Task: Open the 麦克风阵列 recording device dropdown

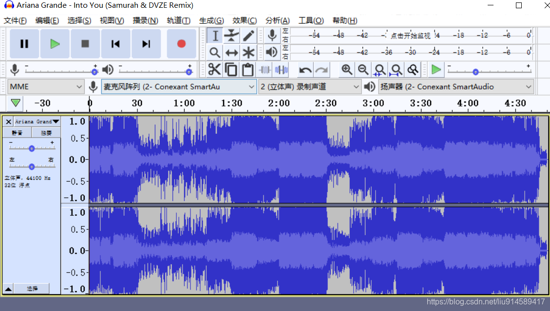Action: pyautogui.click(x=178, y=87)
